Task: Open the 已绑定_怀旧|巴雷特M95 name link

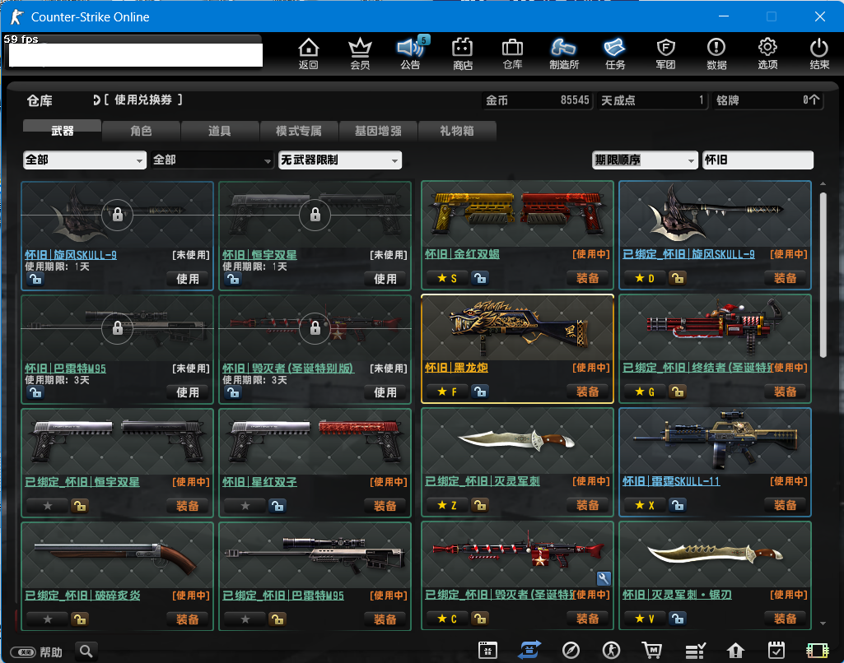Action: pos(283,596)
